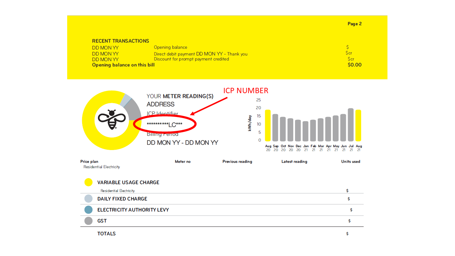
Task: Click the RECENT TRANSACTIONS heading
Action: point(121,41)
